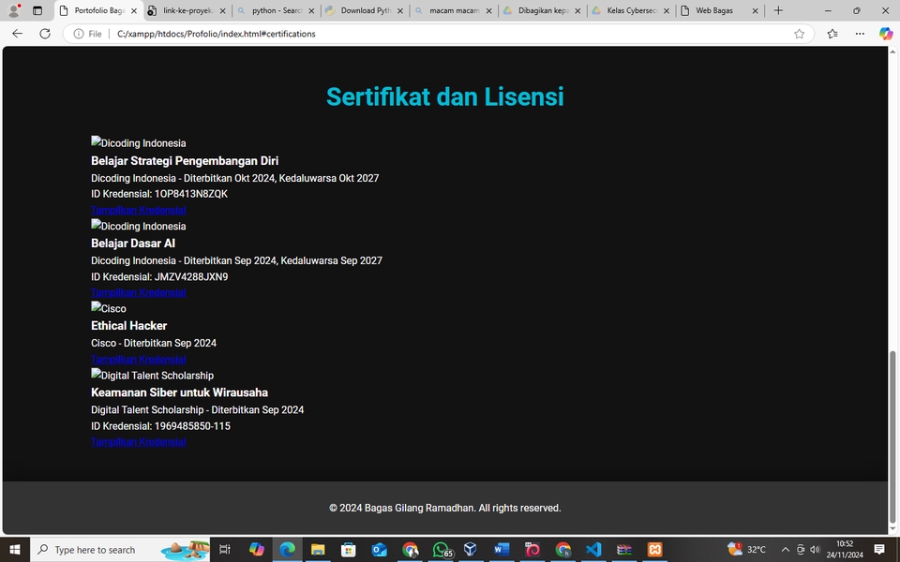Open Microsoft Store from taskbar

[x=349, y=550]
